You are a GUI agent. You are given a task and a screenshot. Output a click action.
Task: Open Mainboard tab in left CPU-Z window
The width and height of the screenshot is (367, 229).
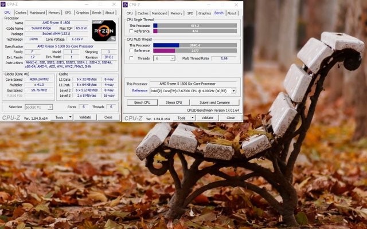[x=37, y=13]
